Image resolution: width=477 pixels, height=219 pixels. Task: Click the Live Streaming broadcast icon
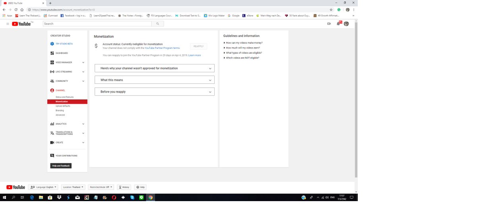52,72
